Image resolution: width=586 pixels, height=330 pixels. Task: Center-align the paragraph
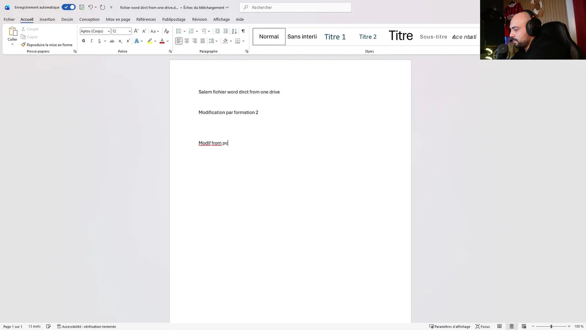click(187, 41)
